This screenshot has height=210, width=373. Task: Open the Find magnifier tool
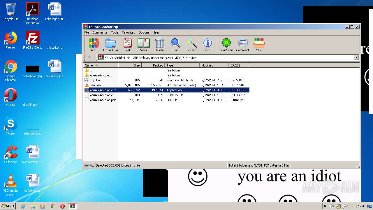coord(175,45)
